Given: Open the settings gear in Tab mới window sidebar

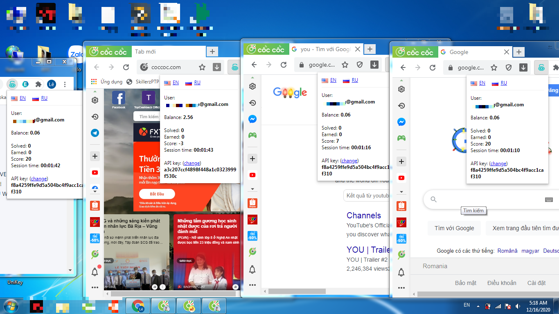Looking at the screenshot, I should pos(95,100).
